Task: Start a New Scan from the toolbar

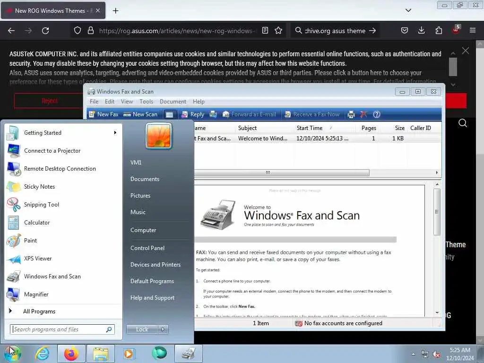Action: (140, 114)
